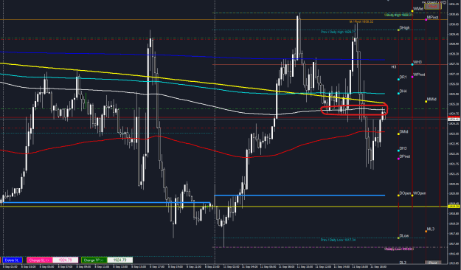
Task: Click the 'Prev / Daily High' label text
Action: [x=338, y=32]
